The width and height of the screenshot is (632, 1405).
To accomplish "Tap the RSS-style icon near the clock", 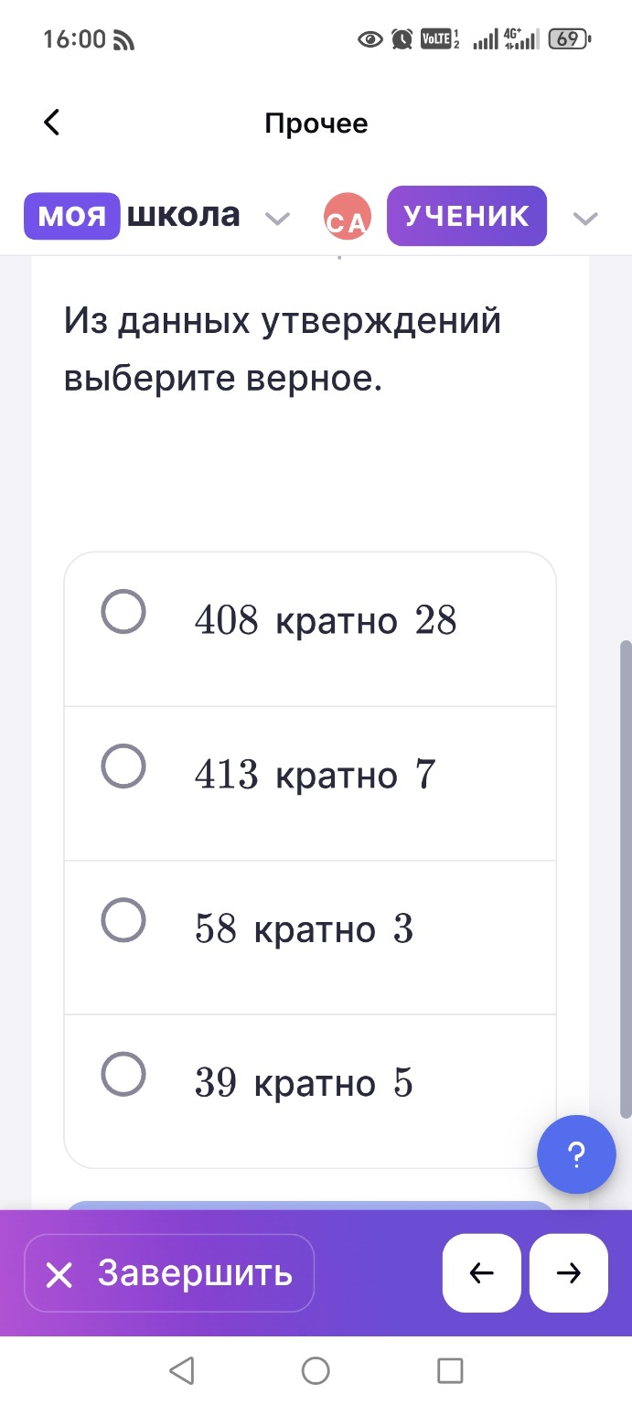I will [x=122, y=40].
